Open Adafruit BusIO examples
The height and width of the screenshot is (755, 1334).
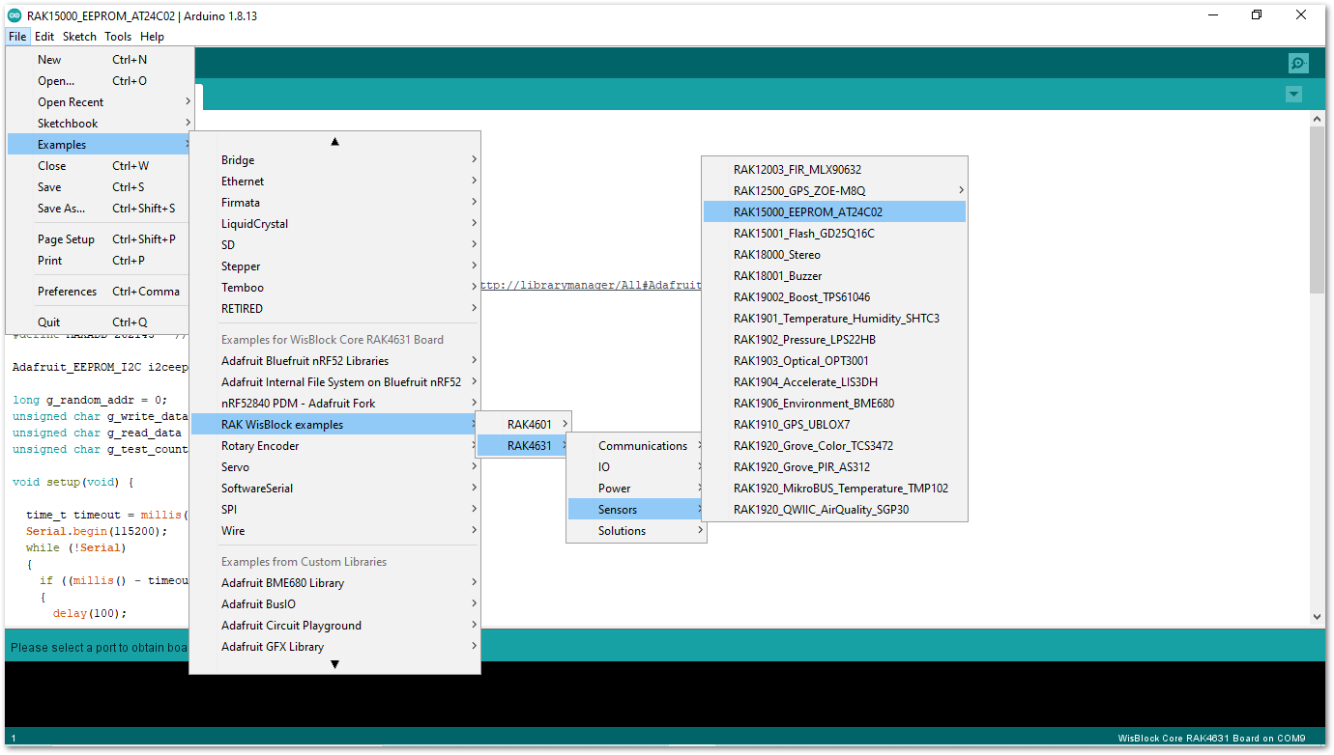(x=334, y=604)
